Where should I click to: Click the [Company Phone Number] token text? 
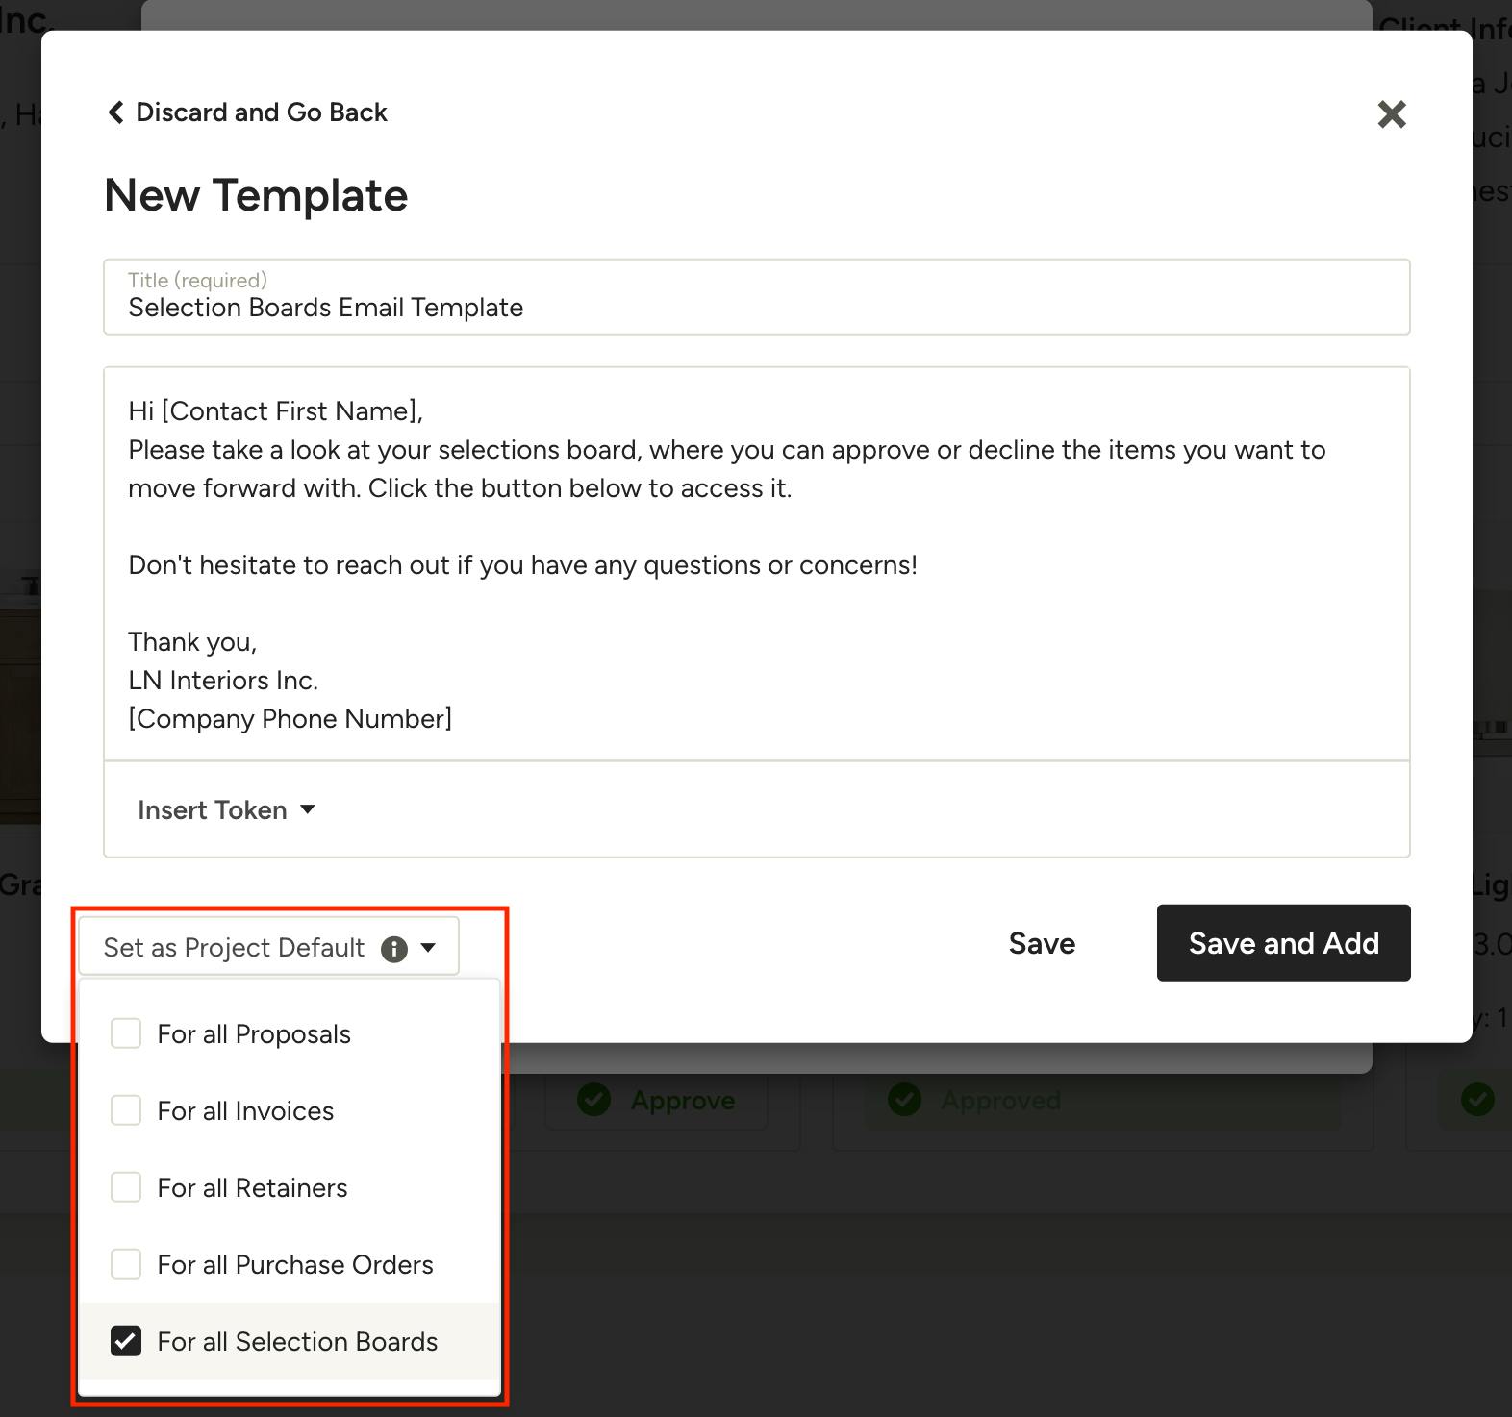pos(290,718)
